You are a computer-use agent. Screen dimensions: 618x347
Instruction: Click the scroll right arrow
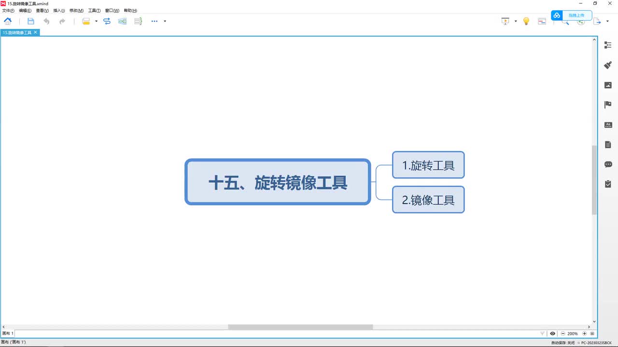pos(589,327)
